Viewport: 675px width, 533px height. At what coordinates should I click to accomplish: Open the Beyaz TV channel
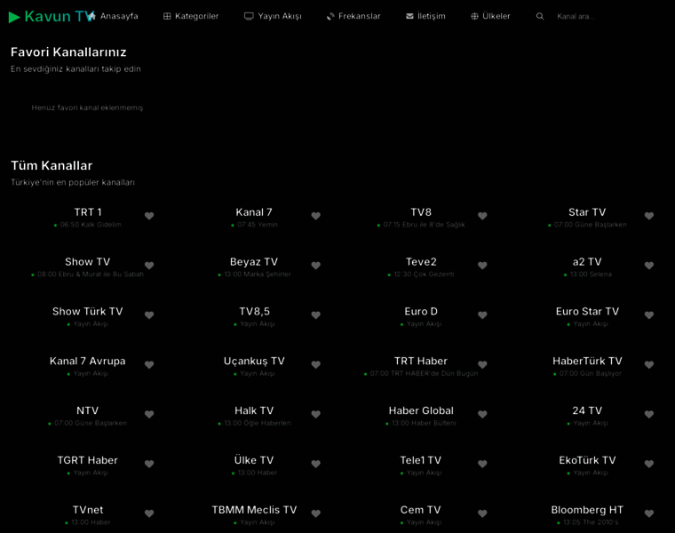254,262
